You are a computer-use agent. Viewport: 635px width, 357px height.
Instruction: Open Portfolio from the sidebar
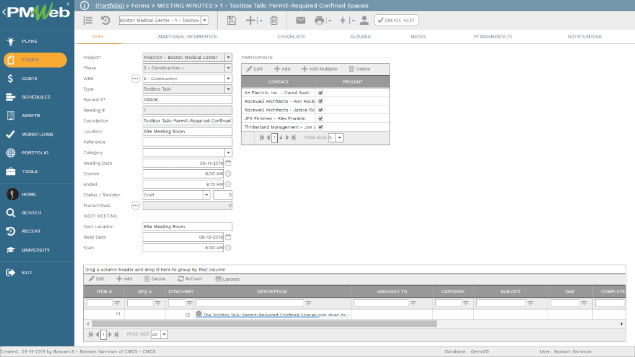37,152
